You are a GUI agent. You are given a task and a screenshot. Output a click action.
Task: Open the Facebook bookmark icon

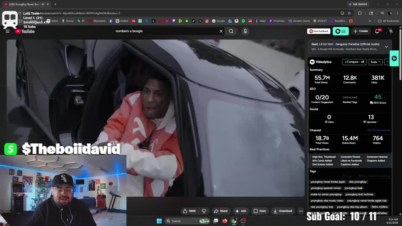point(111,21)
